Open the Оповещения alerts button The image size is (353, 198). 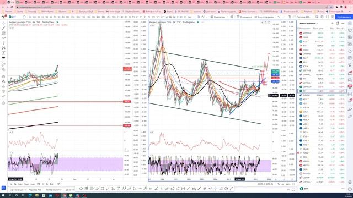coord(244,17)
